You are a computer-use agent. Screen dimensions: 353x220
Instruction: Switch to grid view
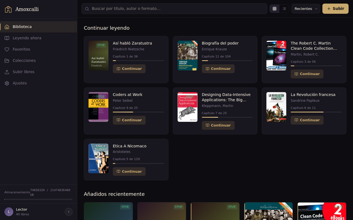point(274,9)
